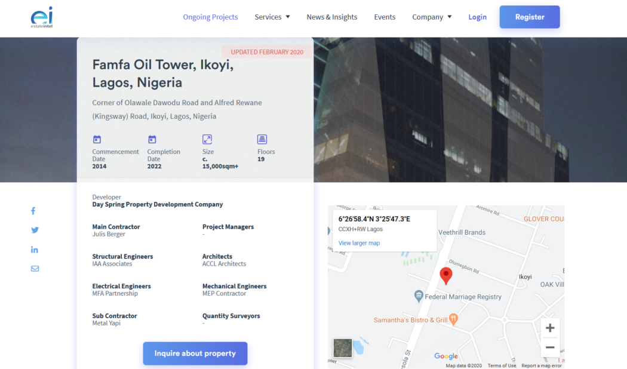Click the calendar icon above Commencement Date

tap(97, 139)
